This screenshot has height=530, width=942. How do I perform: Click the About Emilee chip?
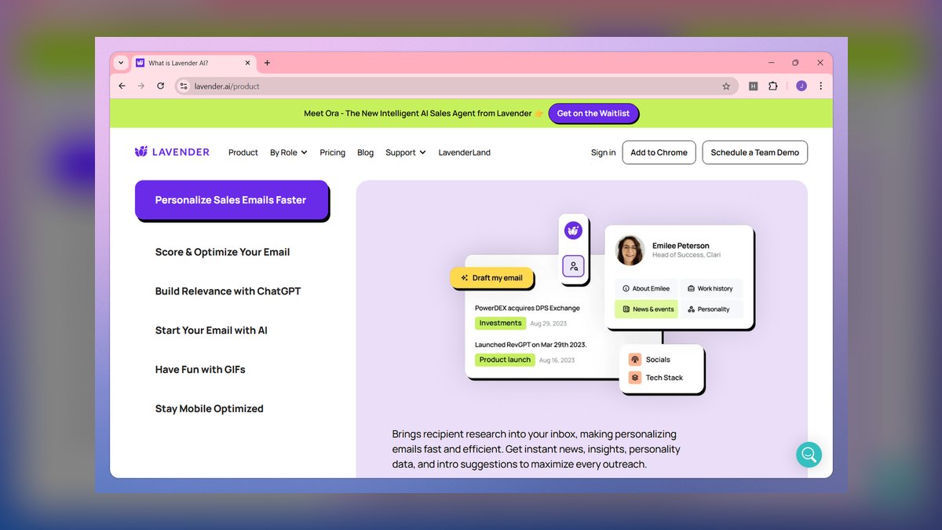pyautogui.click(x=646, y=288)
